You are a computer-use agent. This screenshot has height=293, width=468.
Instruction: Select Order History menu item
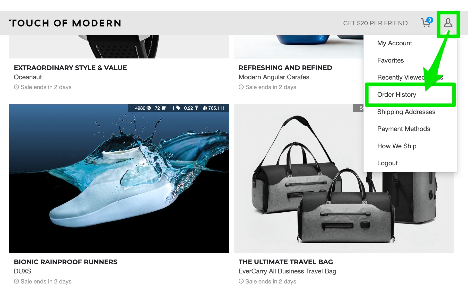click(x=396, y=94)
